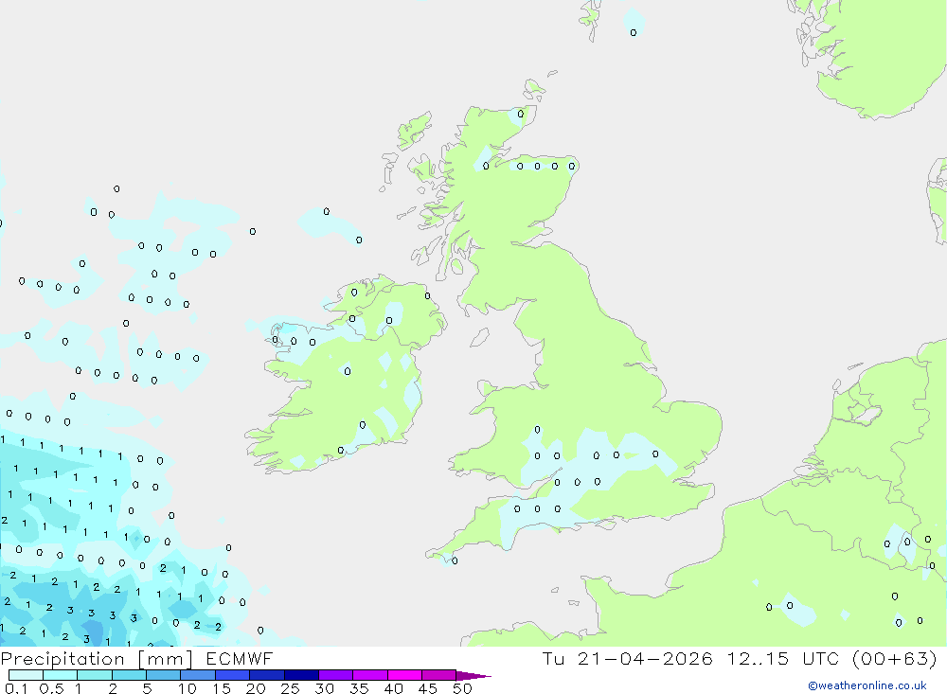The image size is (947, 694).
Task: Click the '10' legend scale label
Action: tap(188, 688)
